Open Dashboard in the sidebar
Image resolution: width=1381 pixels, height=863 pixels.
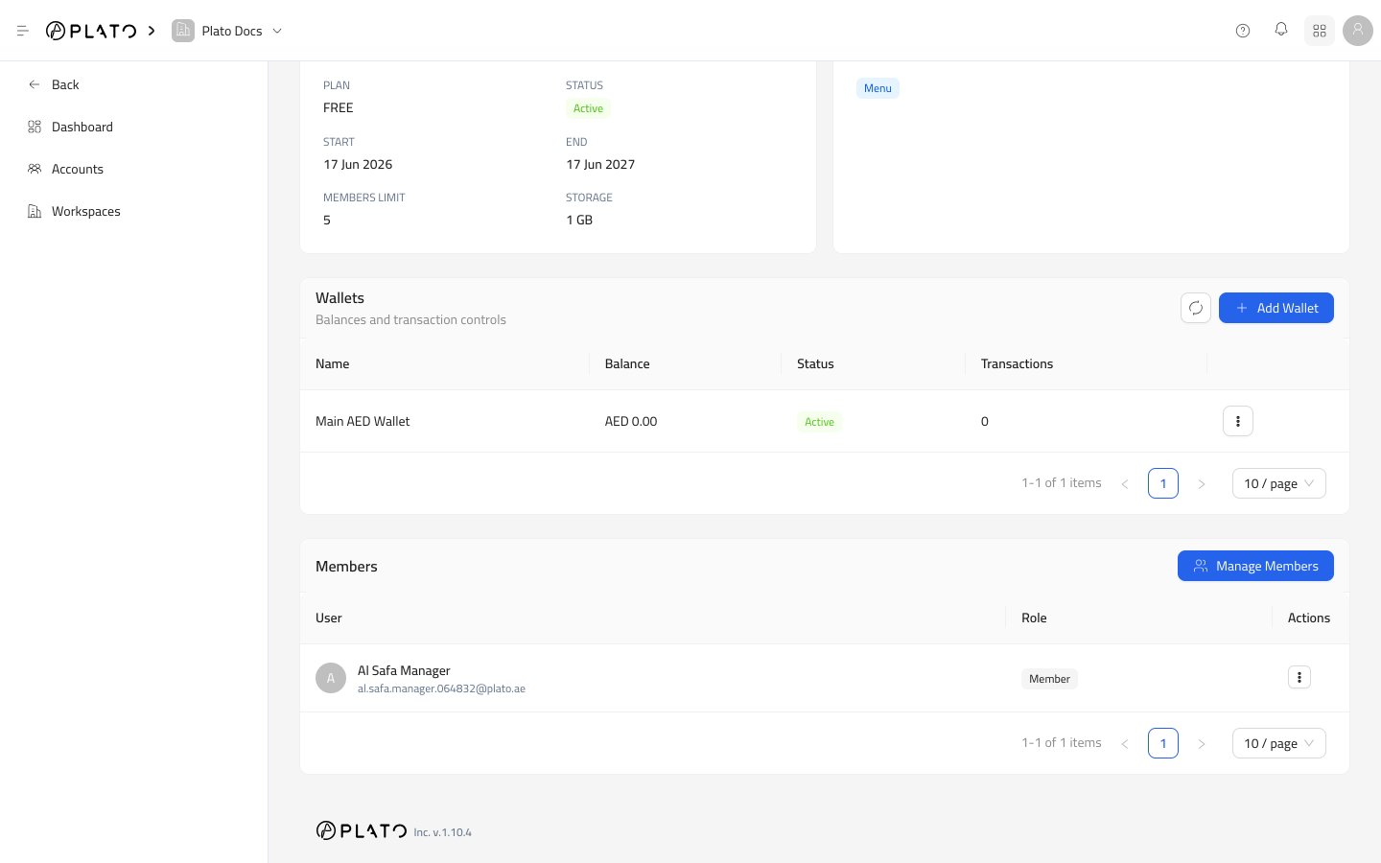(x=134, y=127)
